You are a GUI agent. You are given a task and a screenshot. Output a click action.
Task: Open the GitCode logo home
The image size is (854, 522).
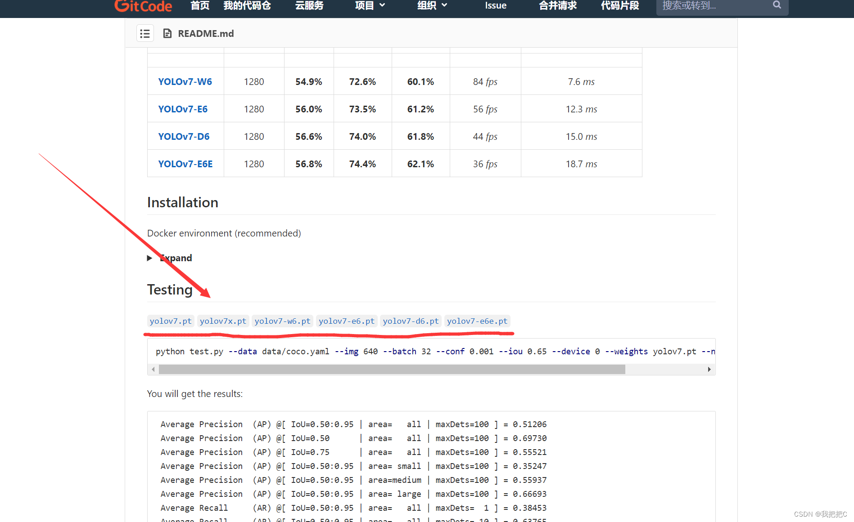coord(143,6)
